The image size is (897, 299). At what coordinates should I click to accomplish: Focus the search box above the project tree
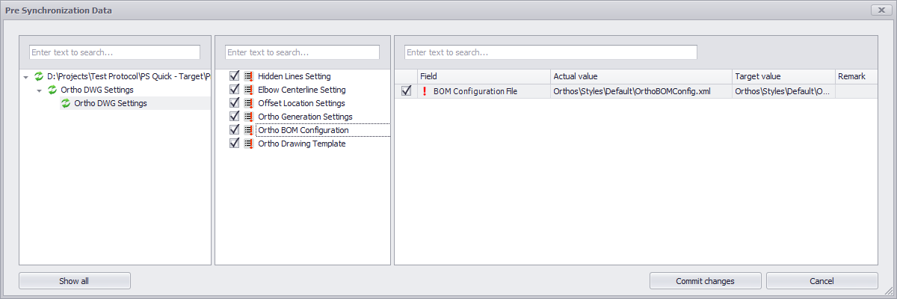[115, 52]
